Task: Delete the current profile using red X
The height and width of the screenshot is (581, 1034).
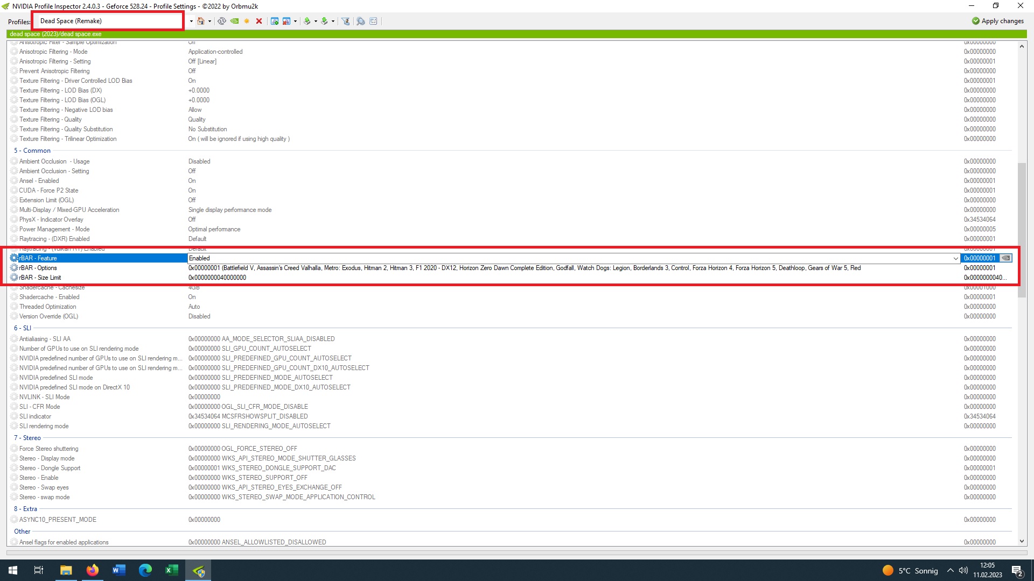Action: tap(259, 21)
